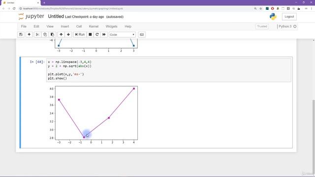
Task: Click the Logout button
Action: click(289, 17)
